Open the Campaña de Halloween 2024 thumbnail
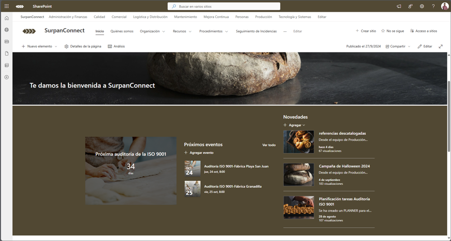 pos(299,175)
